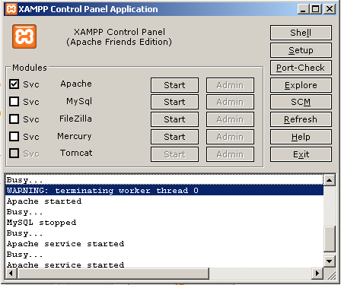
Task: Click the vertical scrollbar thumb in log
Action: point(330,239)
